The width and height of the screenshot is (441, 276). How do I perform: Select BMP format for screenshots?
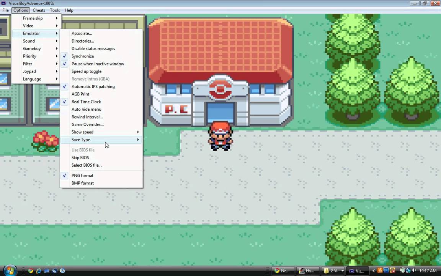click(101, 183)
